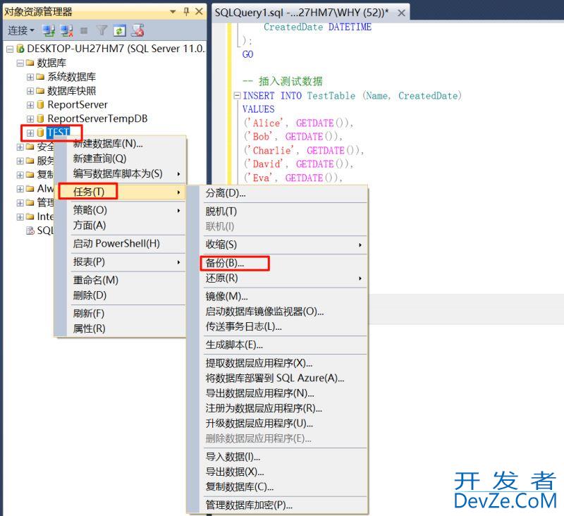Close the SQLQuery1.sql tab
Screen dimensions: 564x516
point(401,13)
